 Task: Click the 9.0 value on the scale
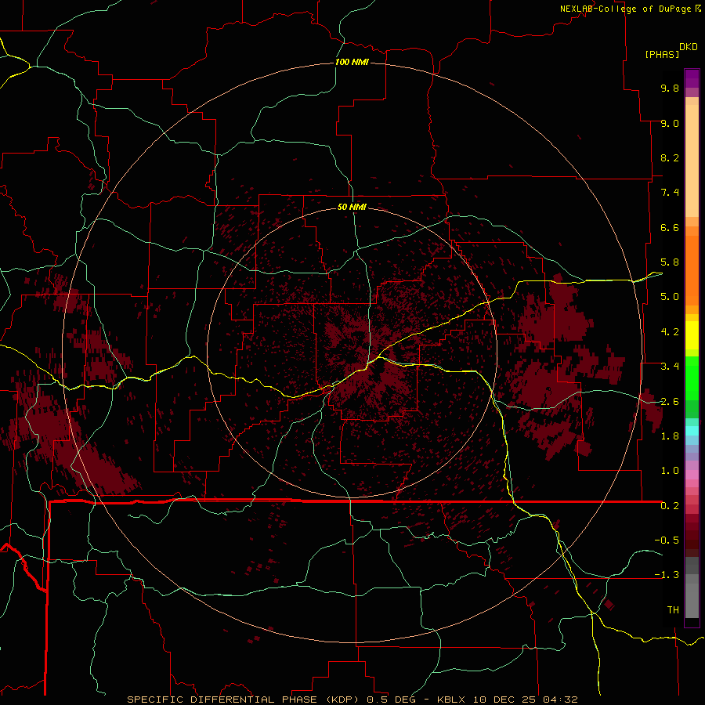tap(670, 123)
